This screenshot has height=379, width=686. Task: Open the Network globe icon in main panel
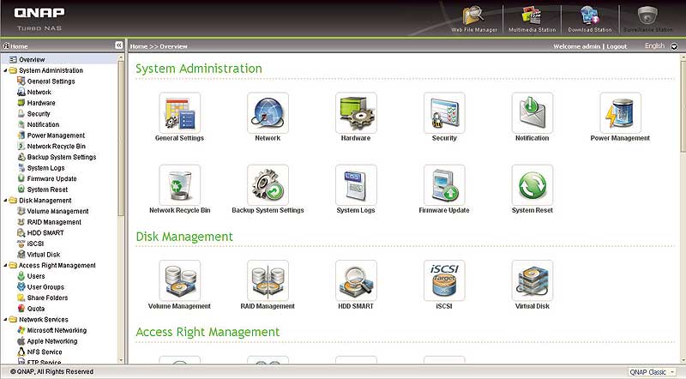click(x=268, y=113)
